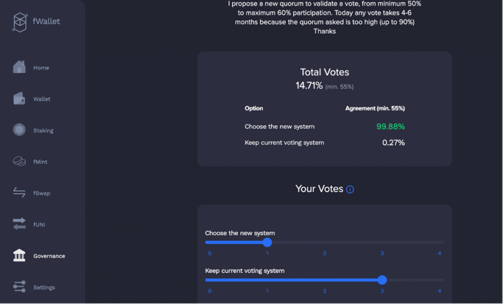Click the Governance building icon
Viewport: 503px width, 304px height.
point(19,256)
